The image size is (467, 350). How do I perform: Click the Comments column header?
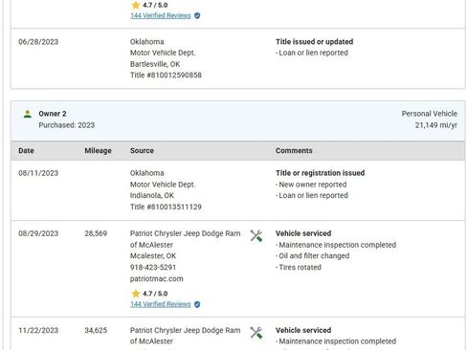[x=294, y=151]
